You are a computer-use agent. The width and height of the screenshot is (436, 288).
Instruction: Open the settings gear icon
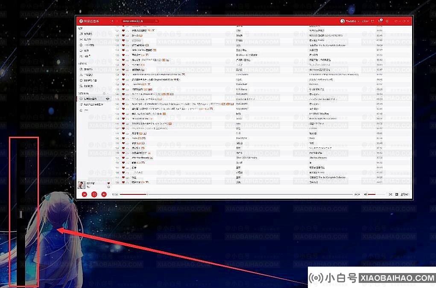click(387, 21)
